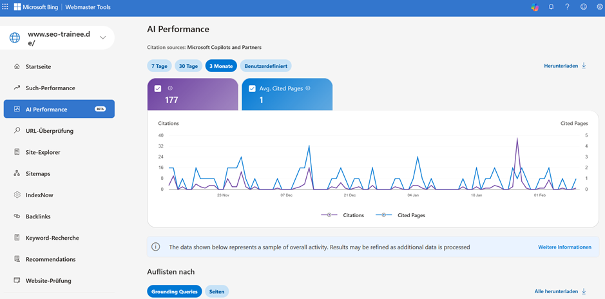The width and height of the screenshot is (605, 299).
Task: Uncheck the purple Citations card checkbox
Action: click(x=158, y=89)
